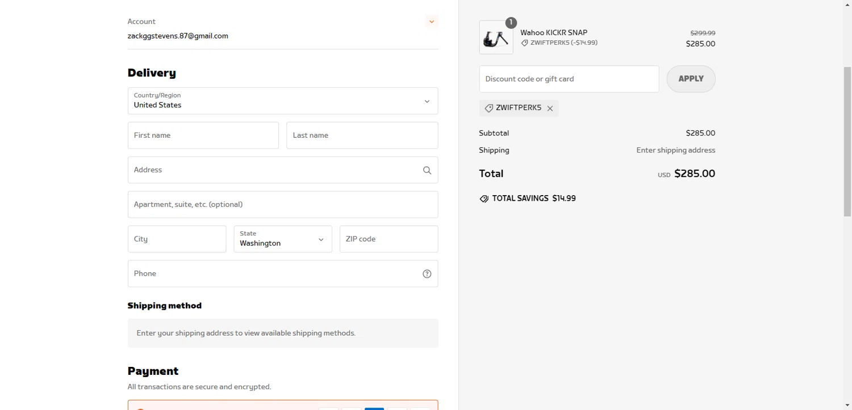This screenshot has width=852, height=410.
Task: Click the ZIP code field
Action: 389,239
